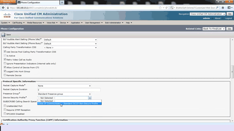Open the Help menu
This screenshot has width=234, height=131.
[x=129, y=23]
